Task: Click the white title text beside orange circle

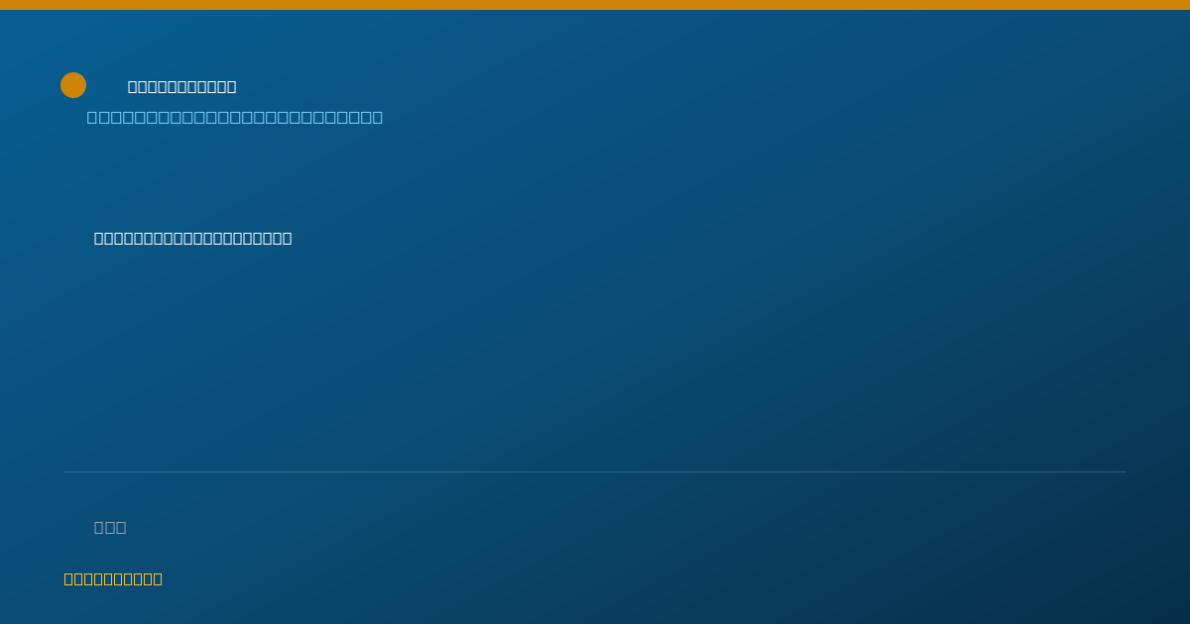Action: coord(182,87)
